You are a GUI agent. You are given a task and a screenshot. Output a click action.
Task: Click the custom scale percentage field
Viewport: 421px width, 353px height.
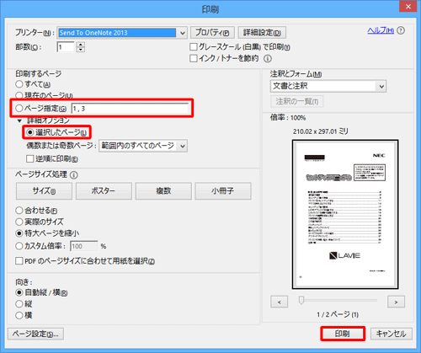[x=84, y=246]
